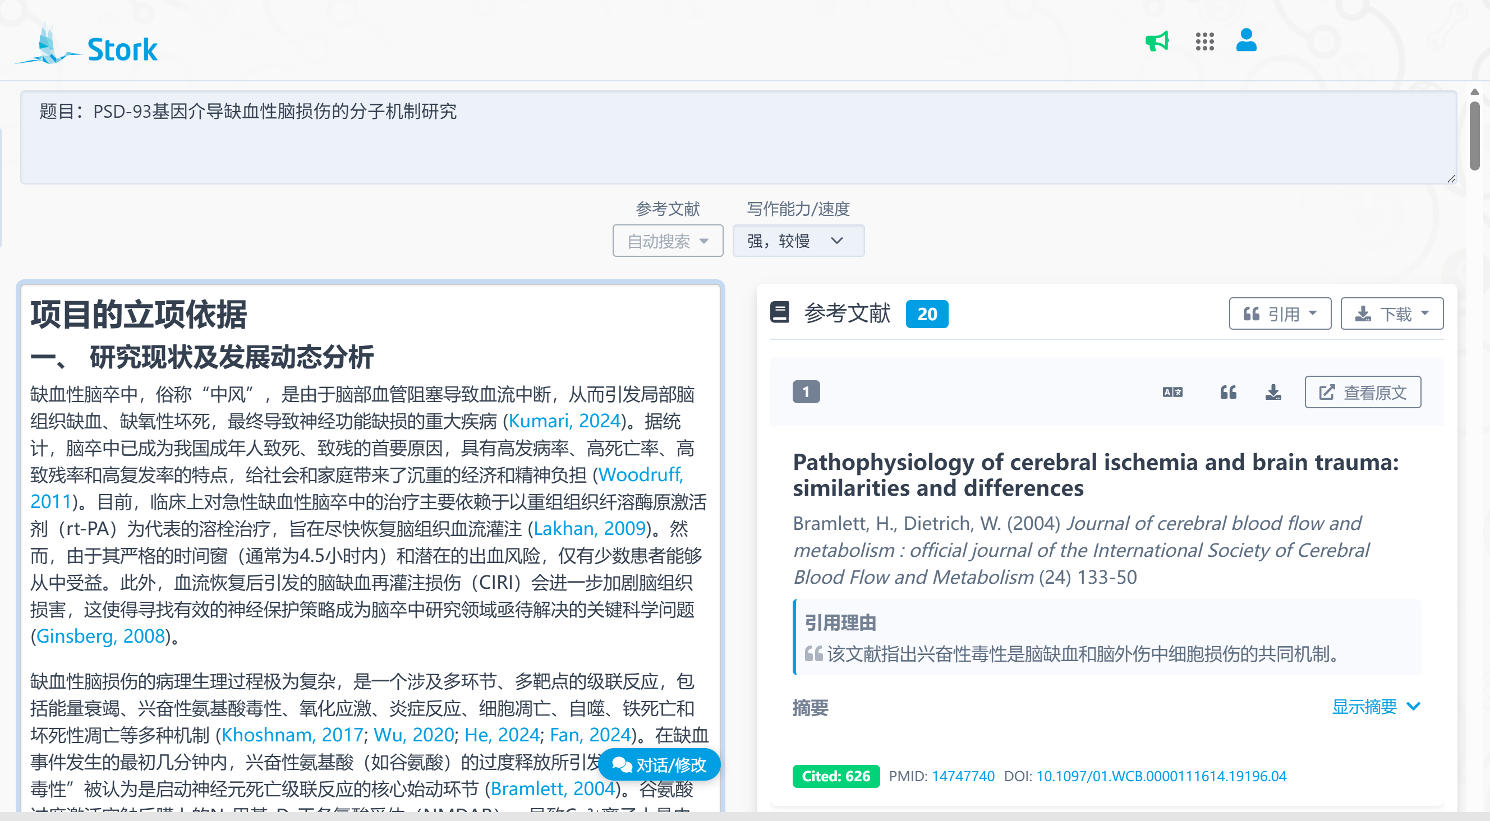Click inside the 题目 topic text field
The image size is (1490, 821).
tap(738, 137)
